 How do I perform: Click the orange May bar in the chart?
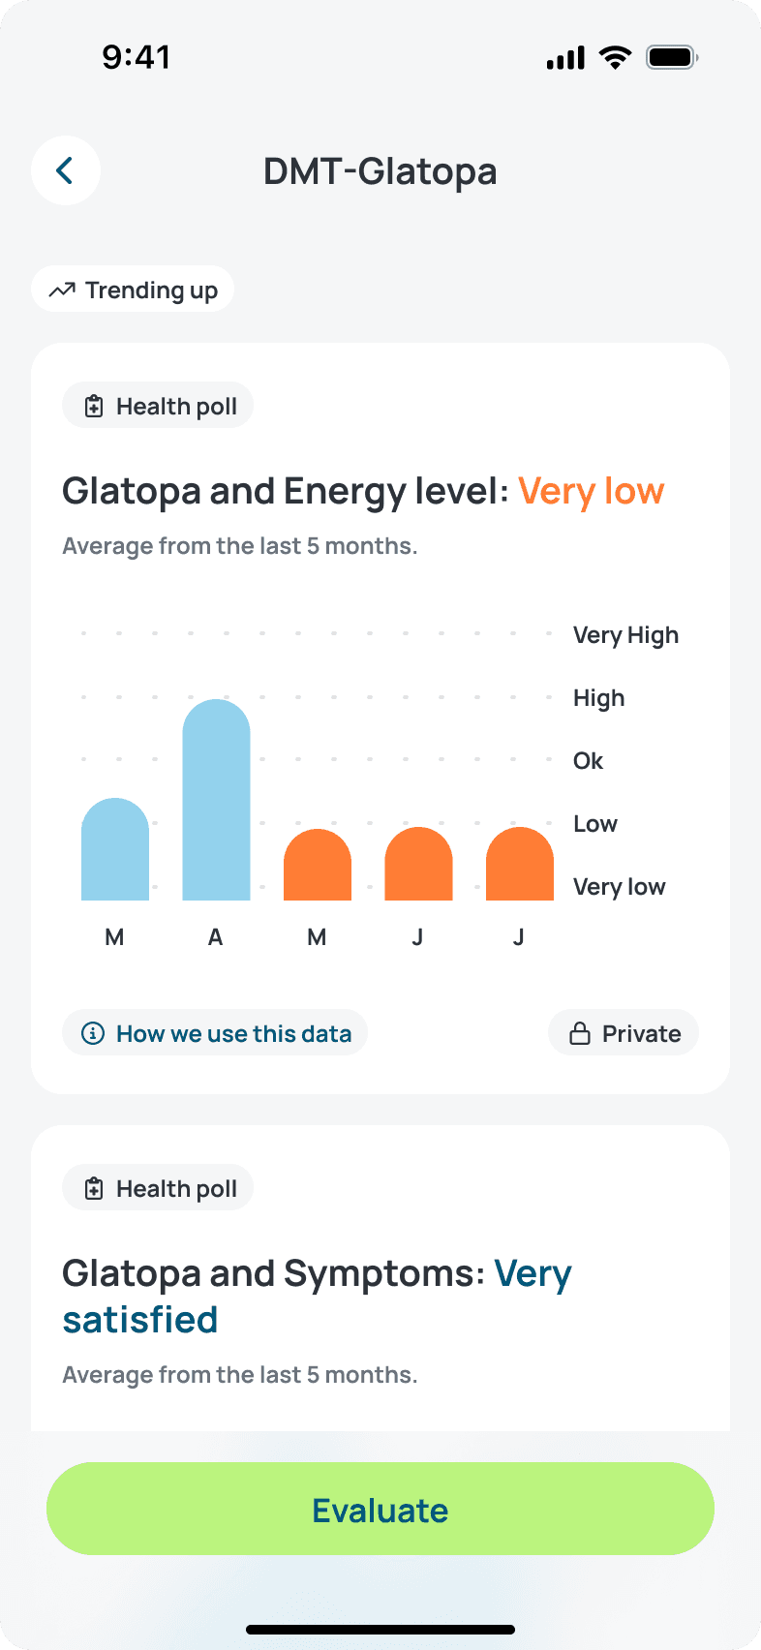tap(318, 865)
